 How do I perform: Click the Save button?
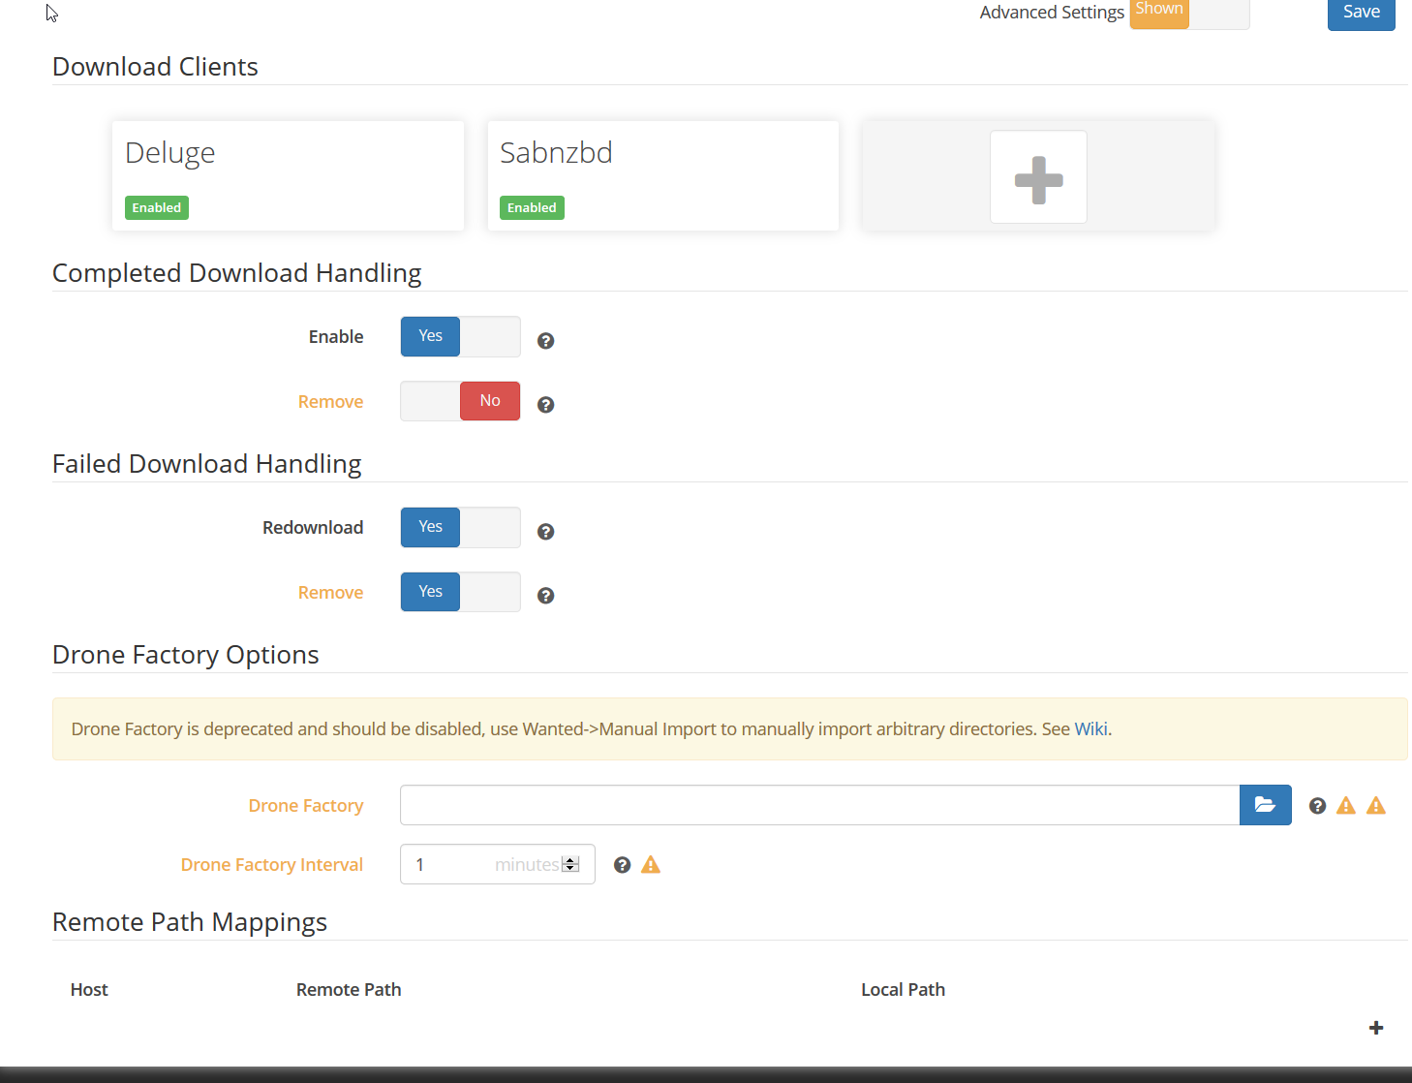tap(1361, 13)
